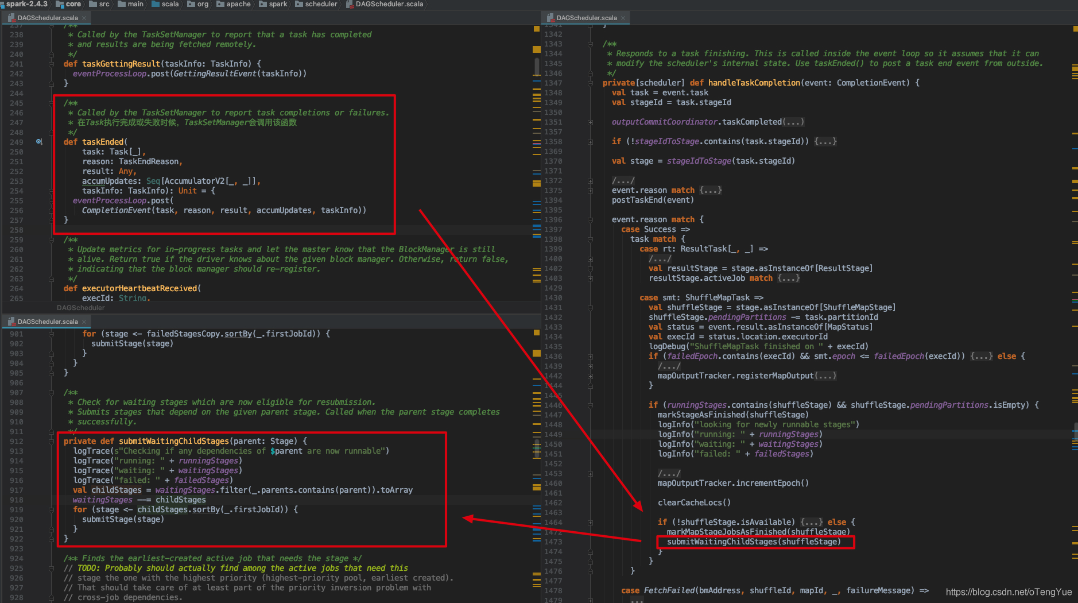
Task: Expand {...} after stageIdToStage.contains condition
Action: pos(825,141)
